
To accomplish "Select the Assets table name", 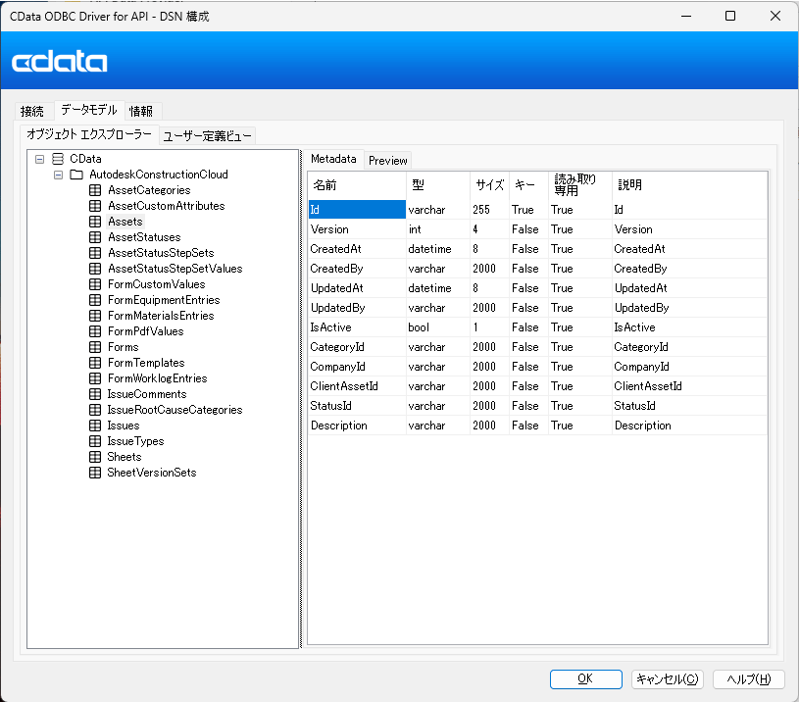I will (125, 222).
